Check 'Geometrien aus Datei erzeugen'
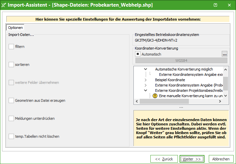This screenshot has width=236, height=164. click(11, 100)
